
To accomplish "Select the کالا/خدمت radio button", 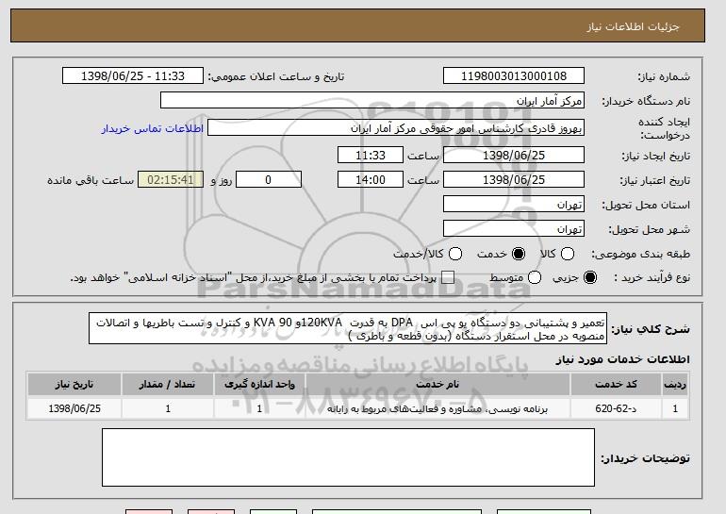I will tap(455, 254).
